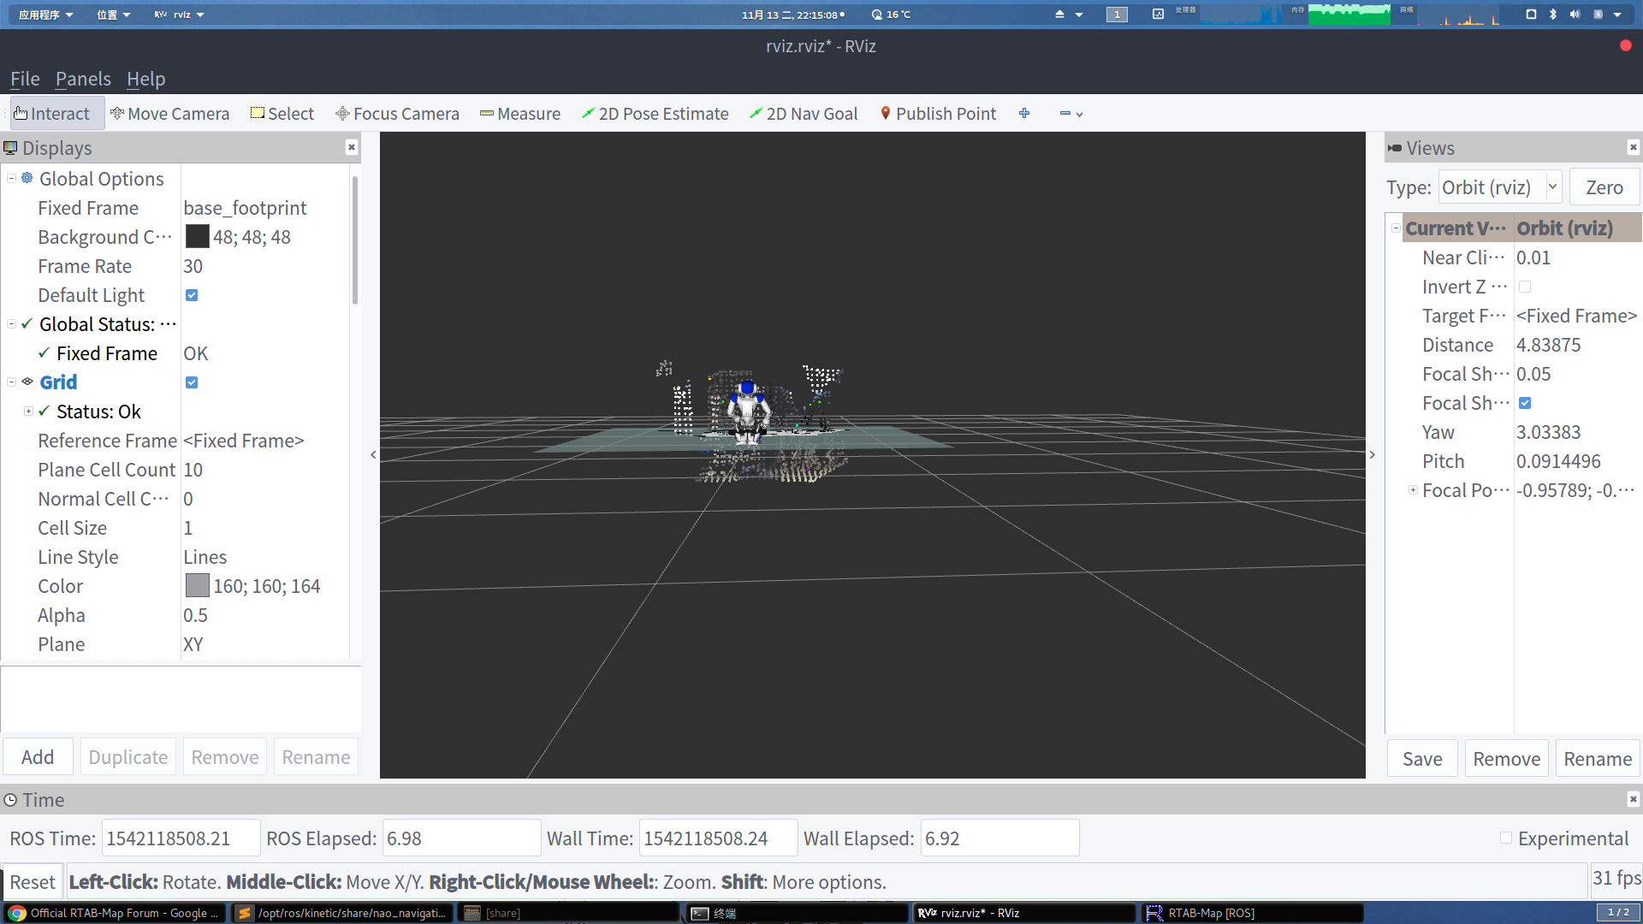Select the Interact tool
The width and height of the screenshot is (1643, 924).
coord(52,114)
